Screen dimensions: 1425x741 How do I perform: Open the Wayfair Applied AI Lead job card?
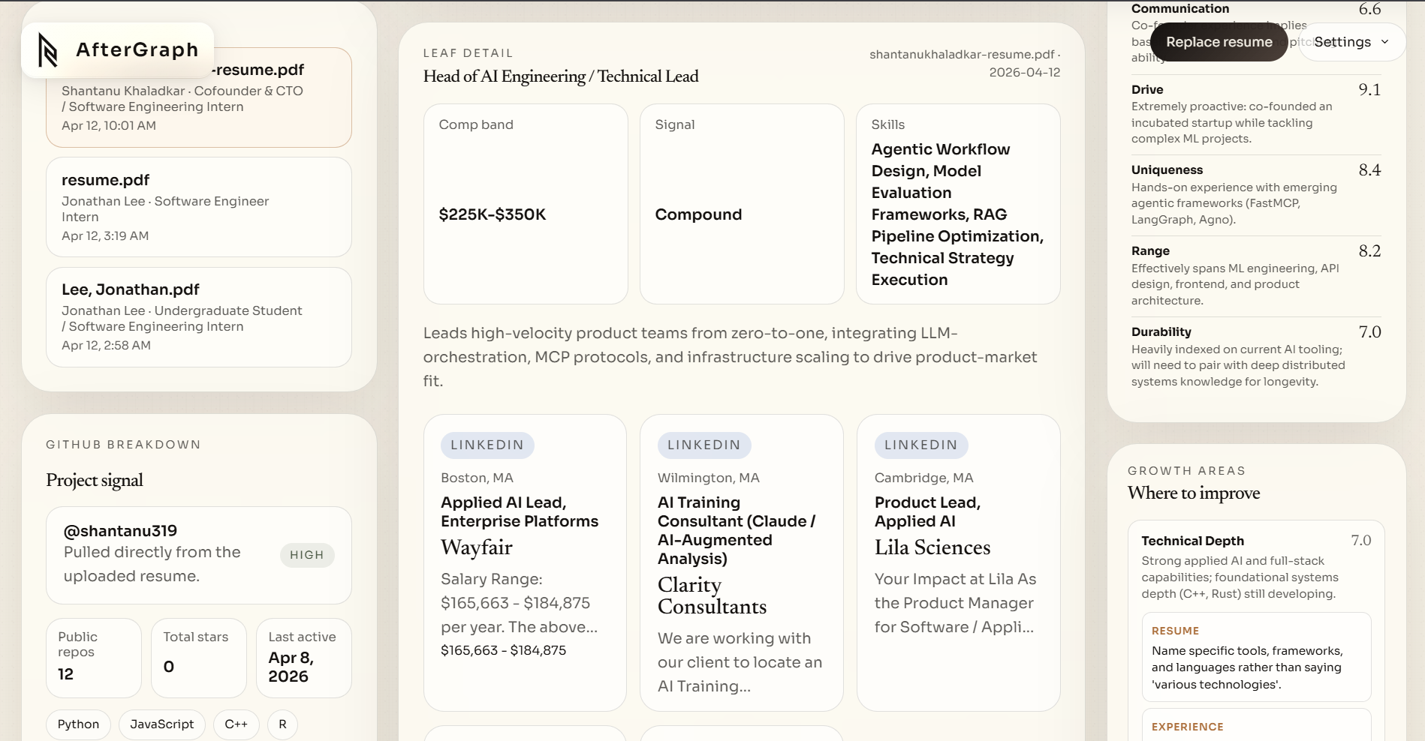[524, 562]
